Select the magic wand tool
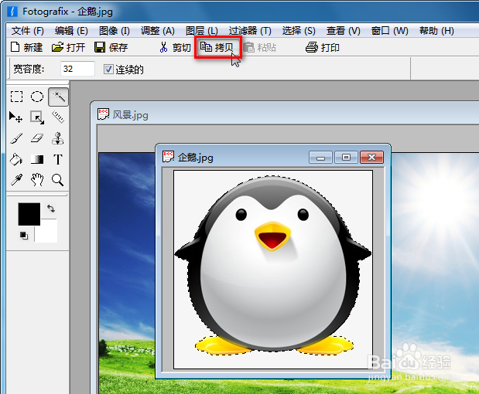Viewport: 479px width, 394px height. [58, 97]
